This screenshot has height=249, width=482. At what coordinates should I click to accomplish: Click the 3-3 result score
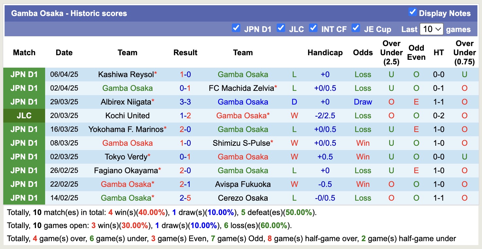coord(185,102)
